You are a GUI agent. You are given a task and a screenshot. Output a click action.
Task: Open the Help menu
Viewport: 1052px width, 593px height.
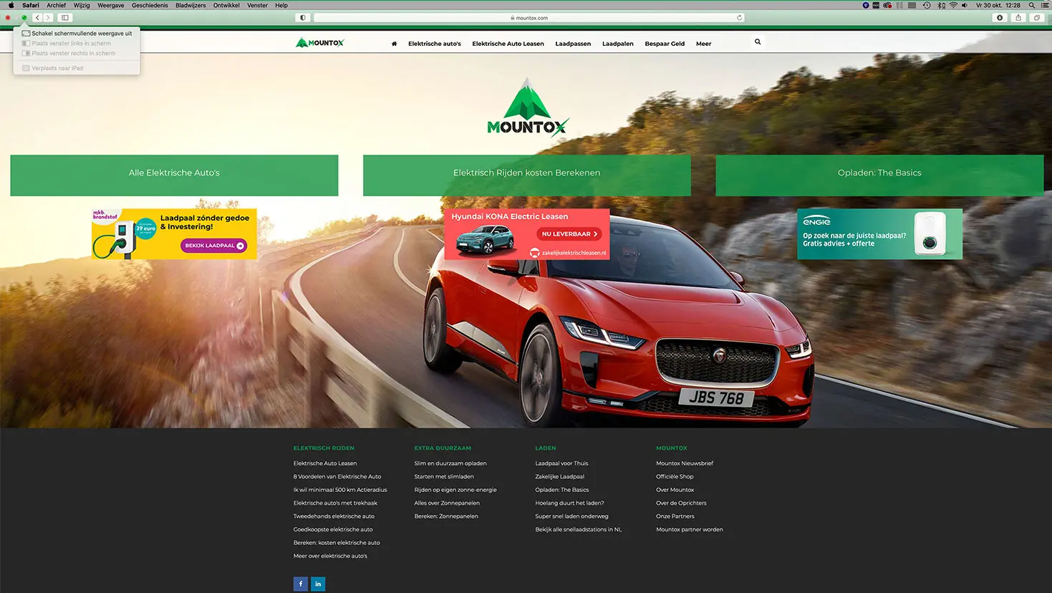(281, 5)
